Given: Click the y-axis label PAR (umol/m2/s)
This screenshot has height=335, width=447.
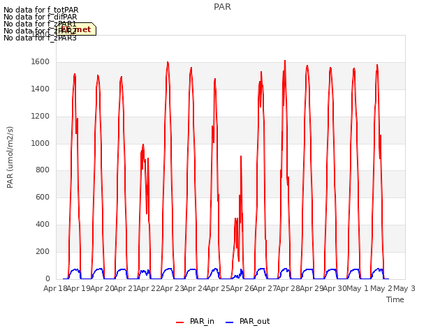Looking at the screenshot, I should tap(10, 157).
